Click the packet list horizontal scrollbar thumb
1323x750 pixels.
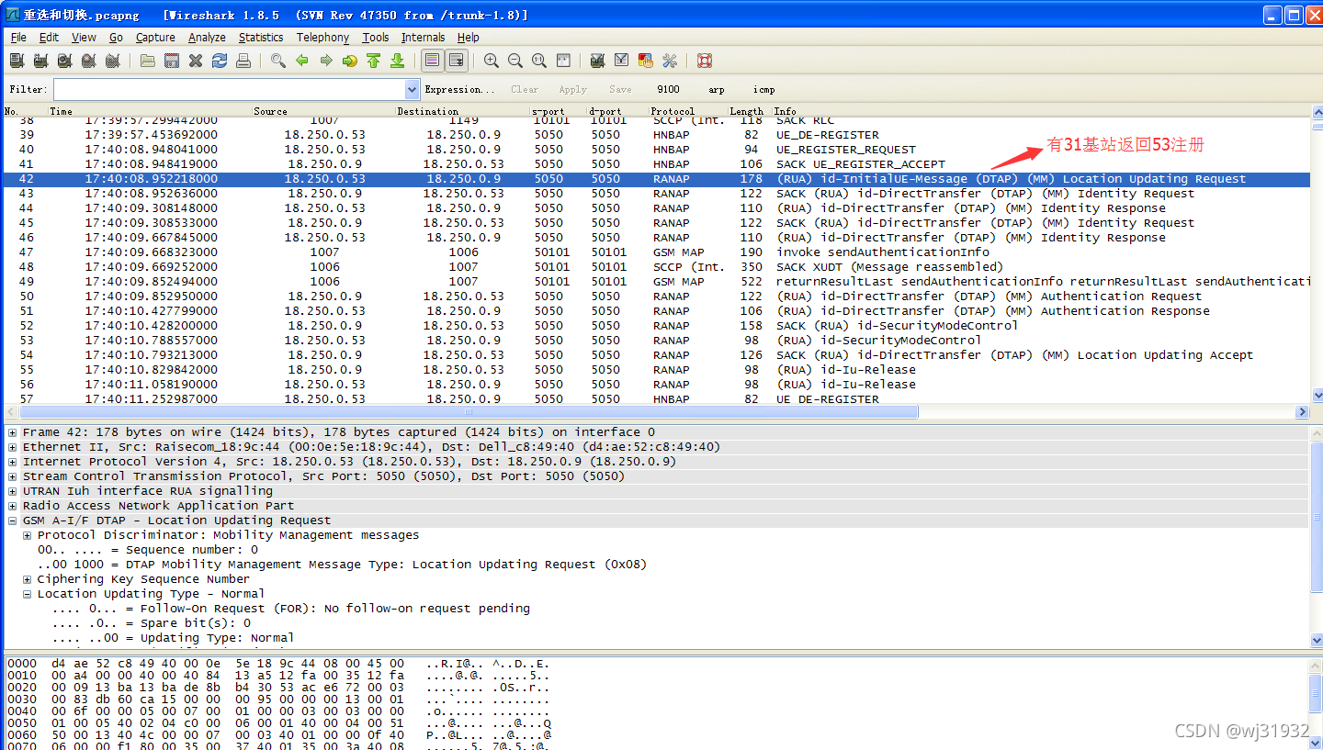click(469, 412)
